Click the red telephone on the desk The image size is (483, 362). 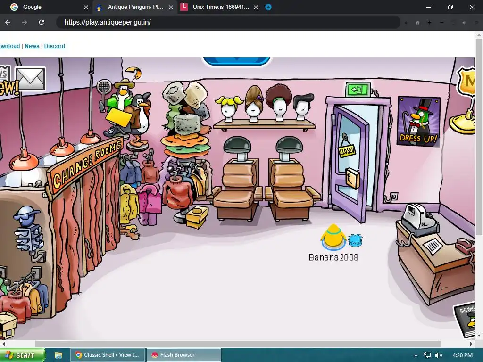coord(466,247)
